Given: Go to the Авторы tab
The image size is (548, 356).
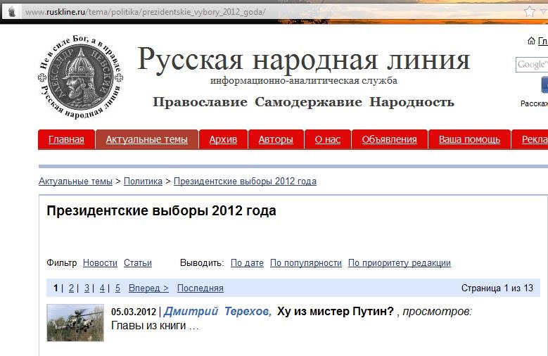Looking at the screenshot, I should [x=276, y=139].
